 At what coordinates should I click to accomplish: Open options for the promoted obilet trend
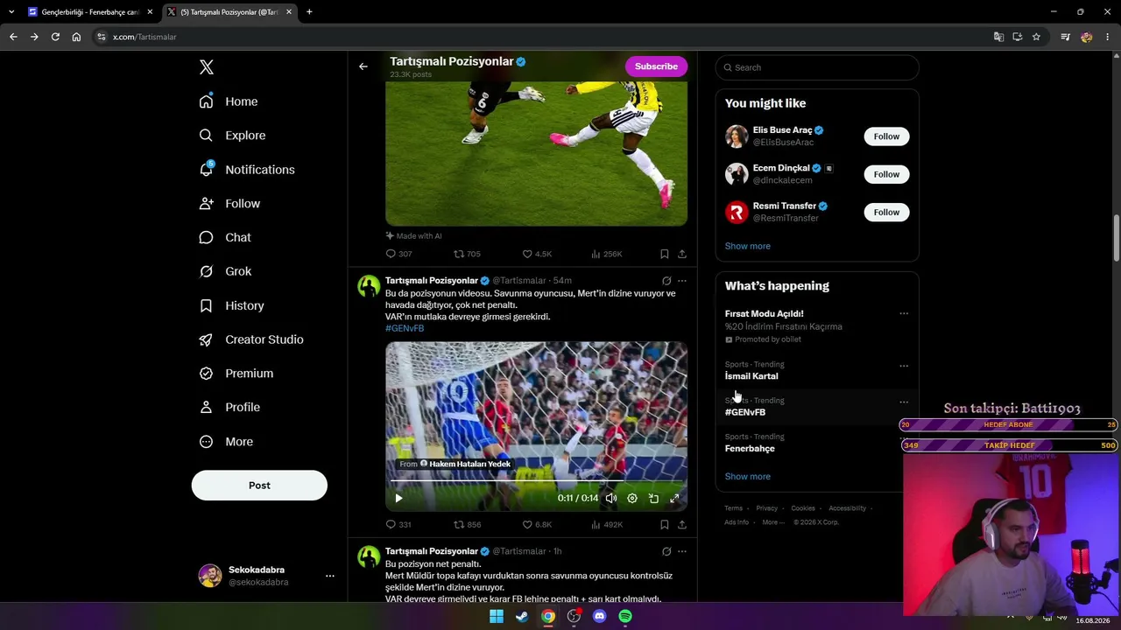tap(904, 313)
